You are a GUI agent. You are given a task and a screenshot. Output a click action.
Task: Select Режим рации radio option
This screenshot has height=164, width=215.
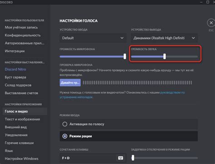tap(129, 136)
